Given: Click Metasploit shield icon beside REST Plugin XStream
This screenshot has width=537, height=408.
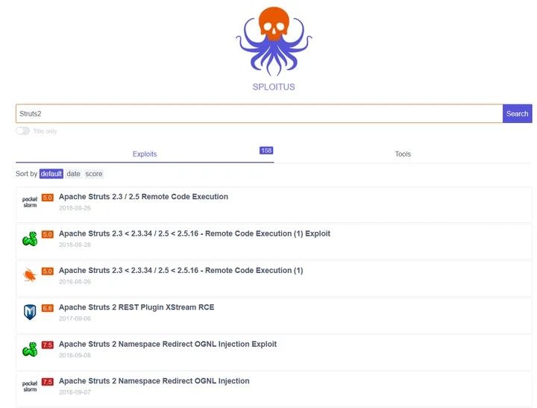Looking at the screenshot, I should tap(30, 312).
